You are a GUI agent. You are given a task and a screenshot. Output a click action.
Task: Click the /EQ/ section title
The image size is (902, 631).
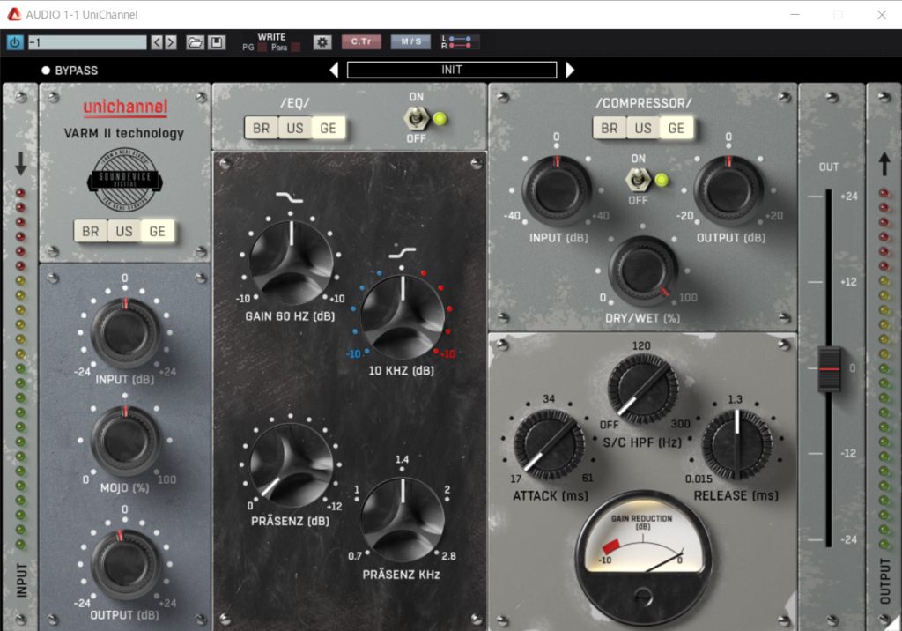pos(294,103)
